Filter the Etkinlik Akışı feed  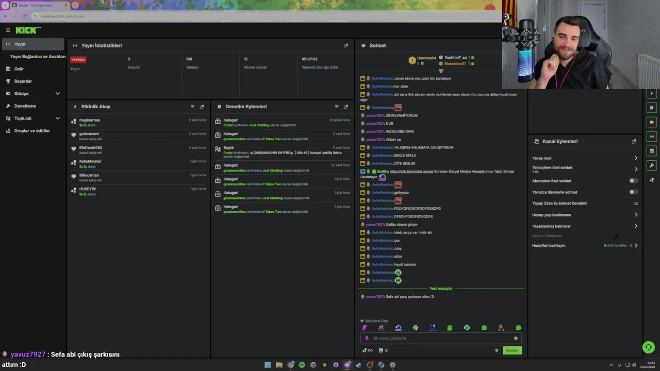point(192,107)
